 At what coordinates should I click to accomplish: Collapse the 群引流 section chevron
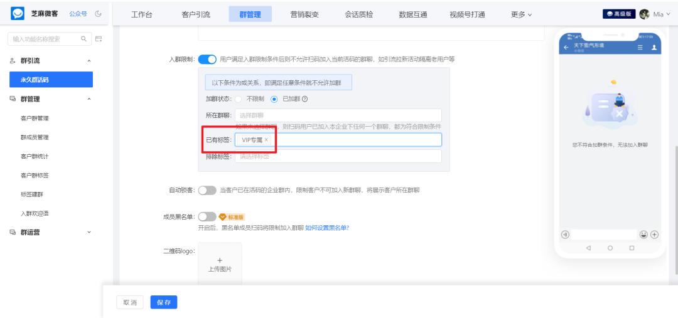[x=89, y=61]
